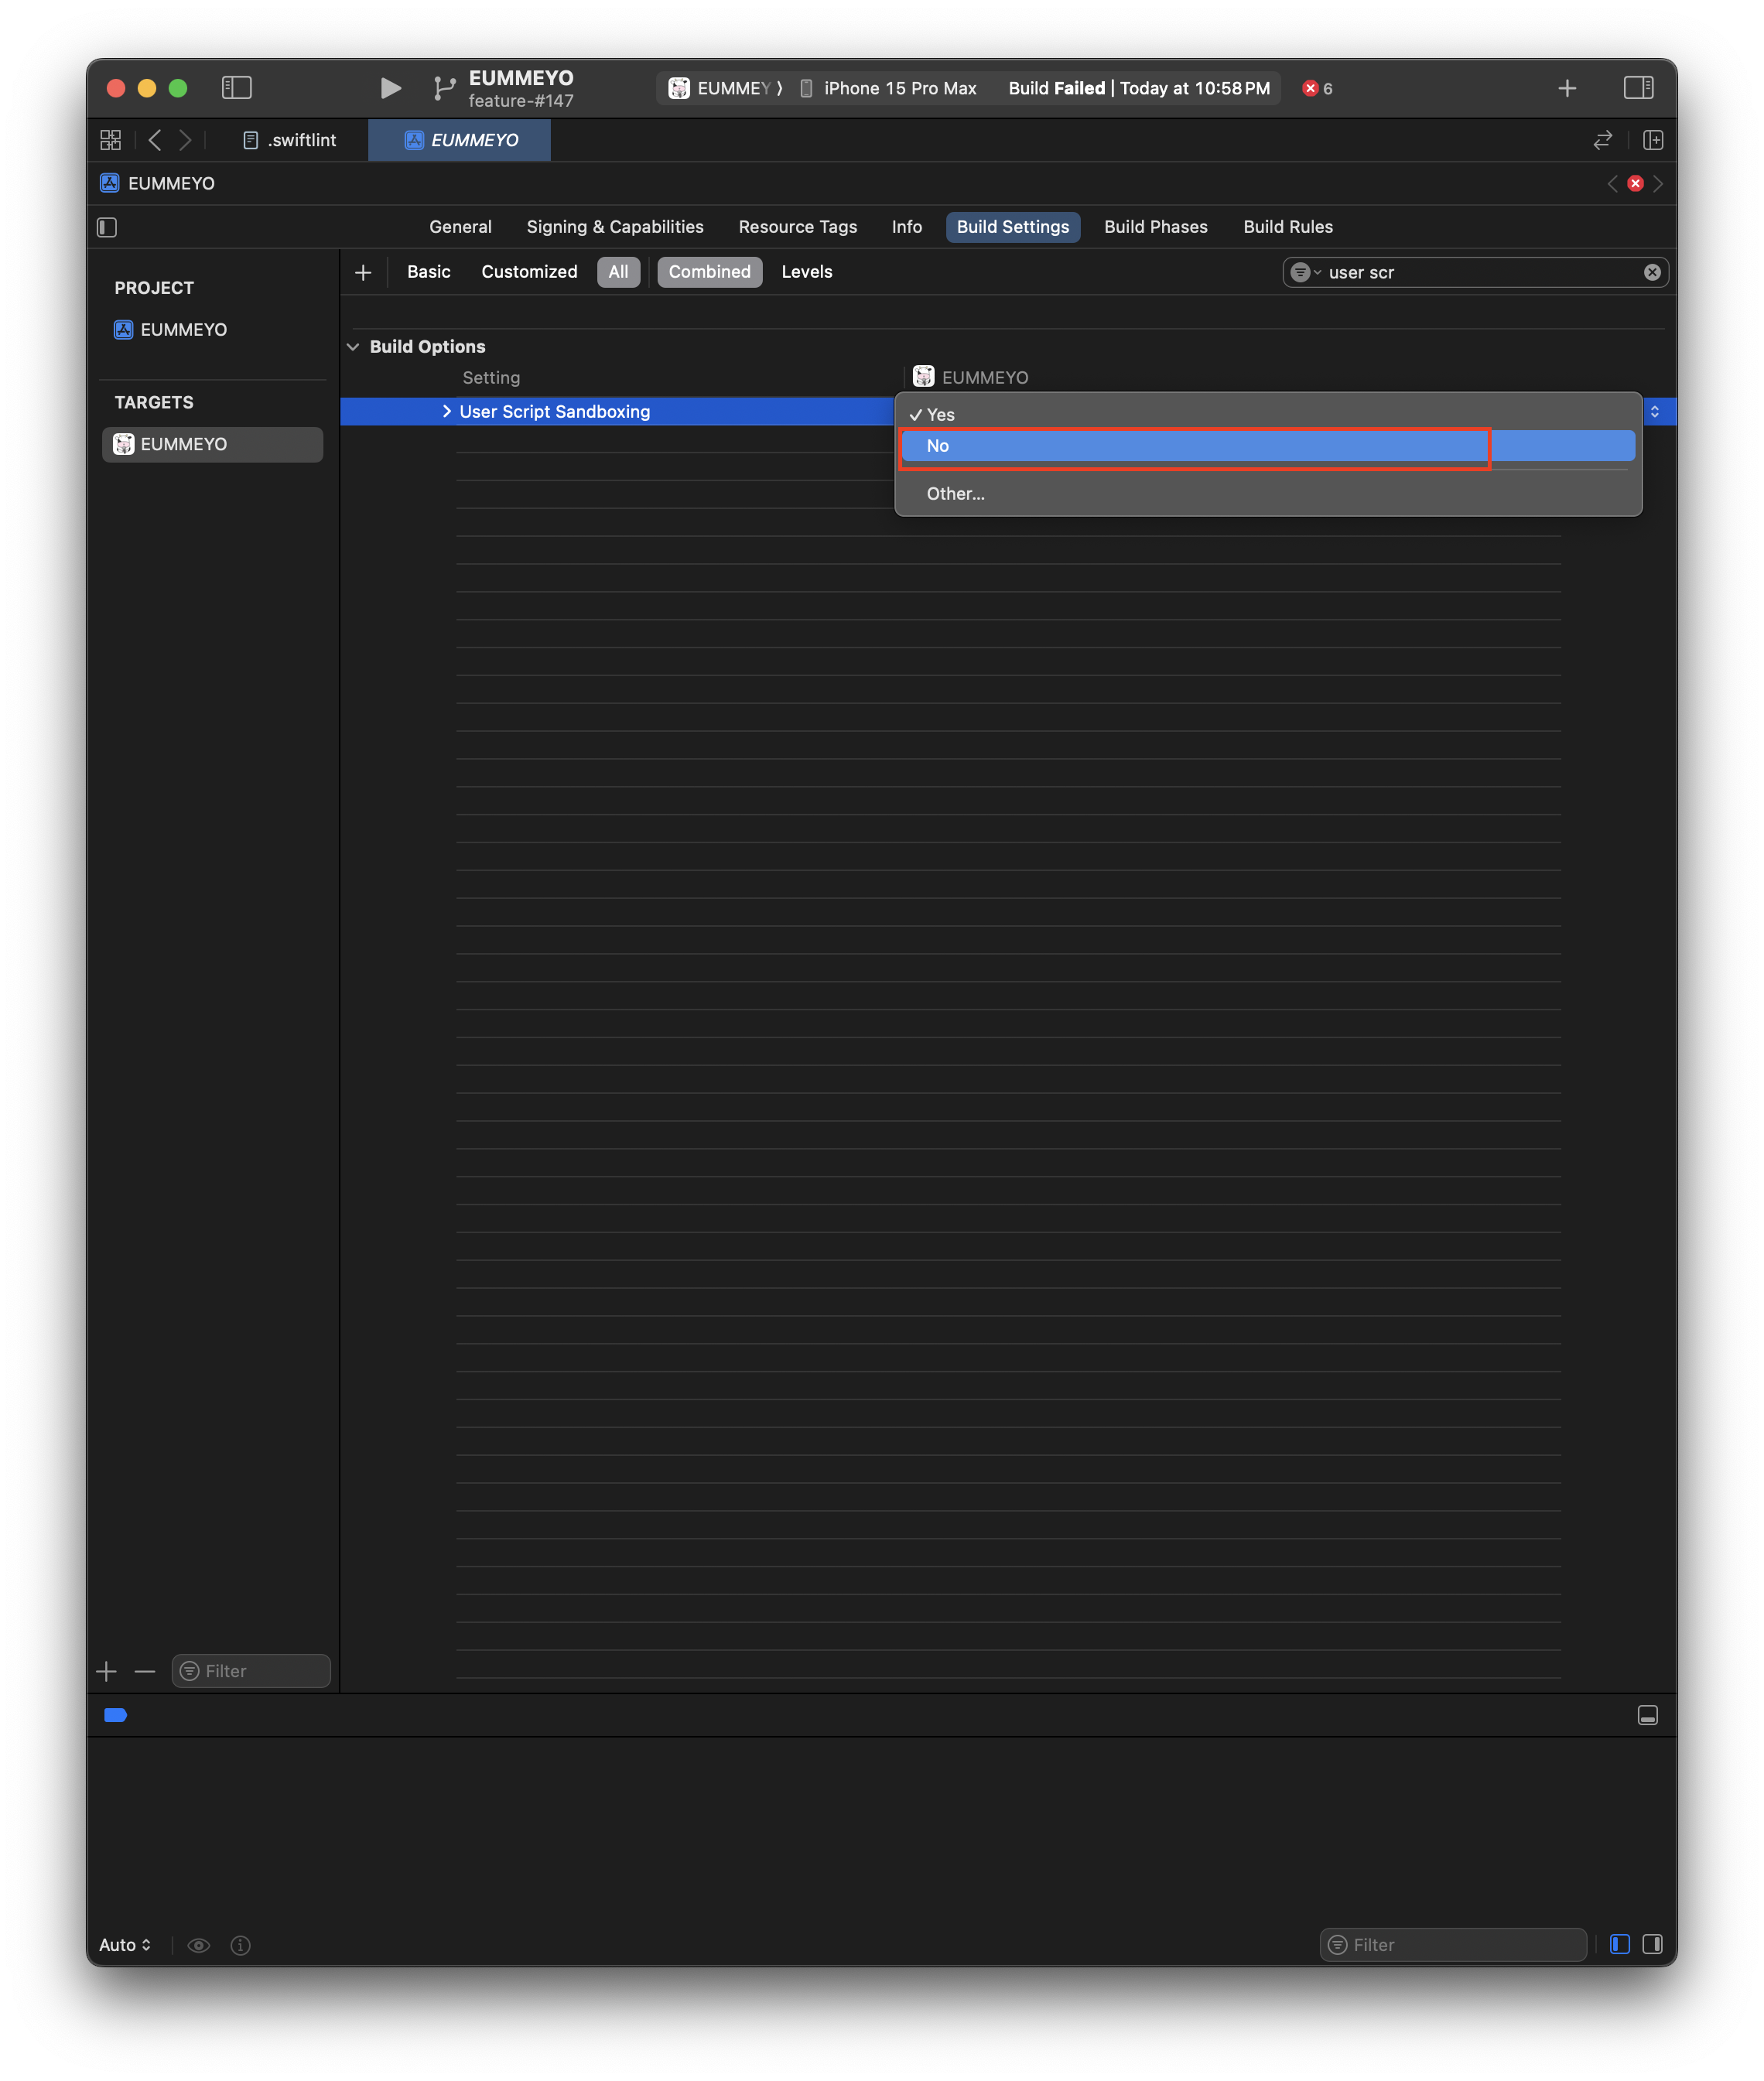Add an editor on the right

click(x=1653, y=140)
